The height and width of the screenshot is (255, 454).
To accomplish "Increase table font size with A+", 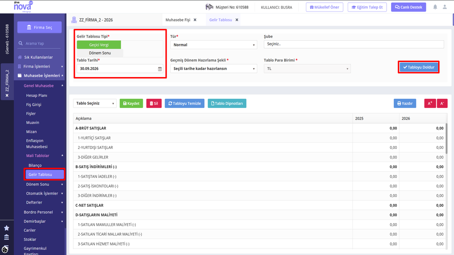I will click(430, 104).
